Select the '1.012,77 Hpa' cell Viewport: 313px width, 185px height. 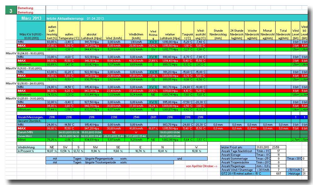[170, 50]
